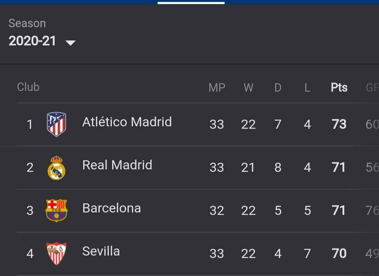379x276 pixels.
Task: Click the Club column header
Action: (28, 87)
